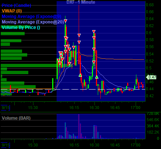
Task: Click the red triangle at 0.6 on tall red wick
Action: 79,35
